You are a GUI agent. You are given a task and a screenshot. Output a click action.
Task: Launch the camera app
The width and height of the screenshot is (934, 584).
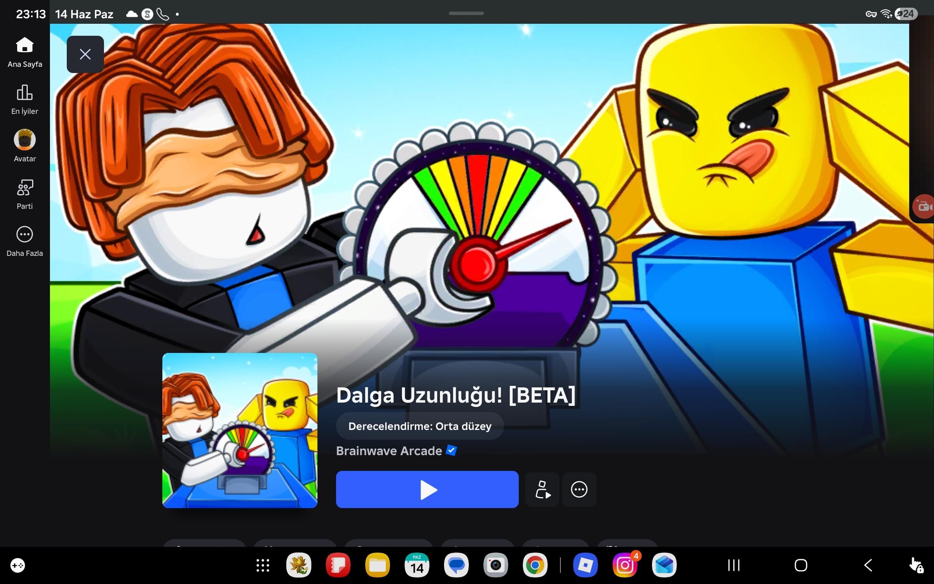point(495,565)
